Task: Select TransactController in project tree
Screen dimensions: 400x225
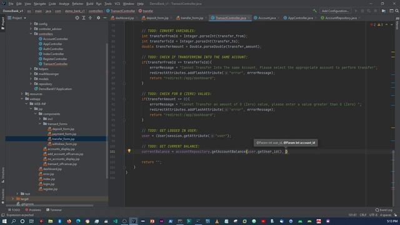Action: pyautogui.click(x=55, y=64)
